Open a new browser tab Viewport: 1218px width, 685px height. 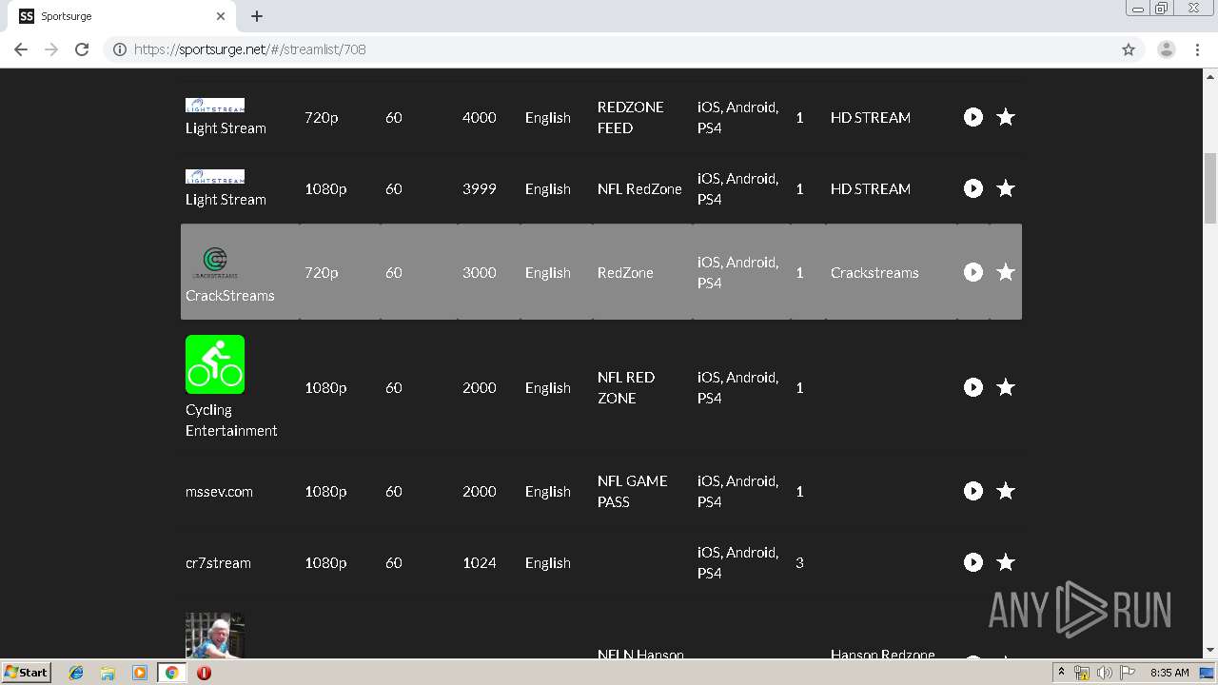257,16
